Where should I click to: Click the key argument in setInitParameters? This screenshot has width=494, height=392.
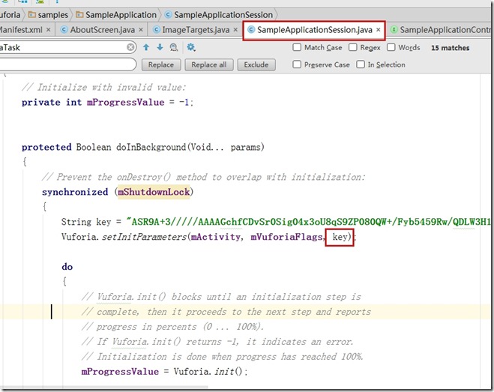click(340, 237)
